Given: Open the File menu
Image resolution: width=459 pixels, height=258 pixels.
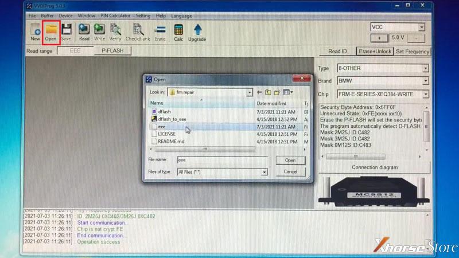Looking at the screenshot, I should (x=32, y=16).
